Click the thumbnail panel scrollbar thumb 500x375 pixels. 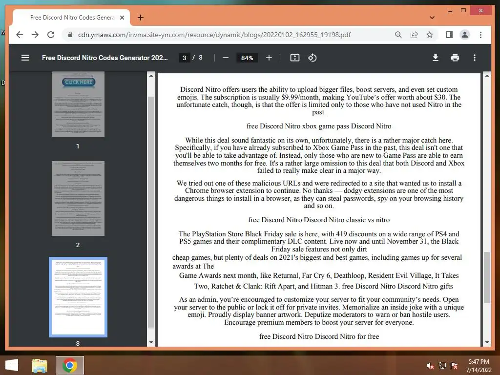point(151,212)
